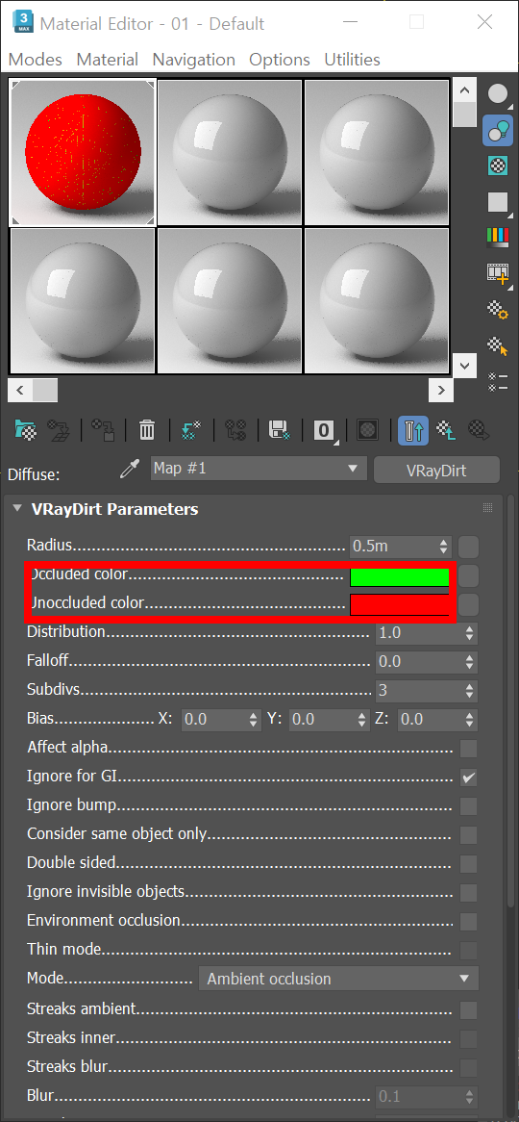This screenshot has height=1122, width=519.
Task: Open the Mode Ambient occlusion dropdown
Action: 339,979
